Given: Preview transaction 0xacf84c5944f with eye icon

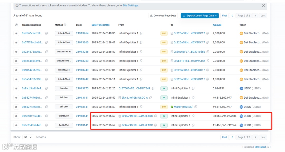Looking at the screenshot, I should [16, 125].
